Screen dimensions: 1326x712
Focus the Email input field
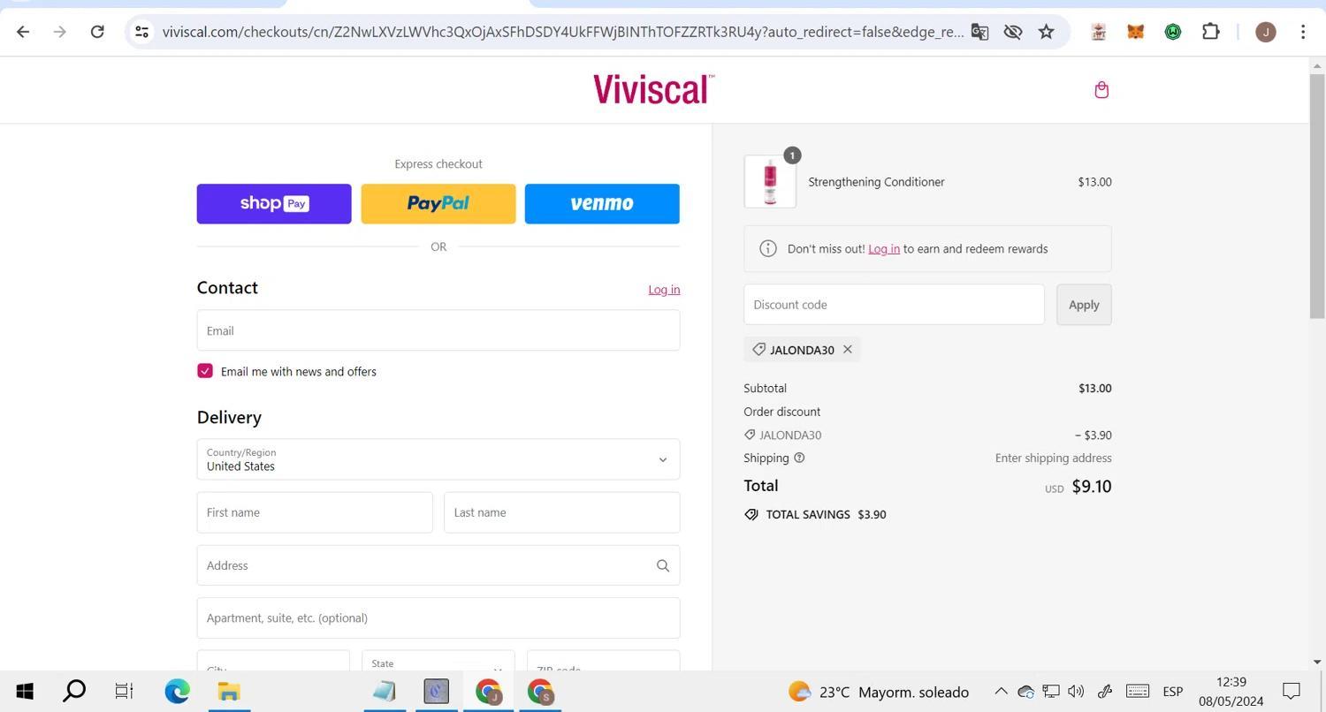click(x=438, y=330)
